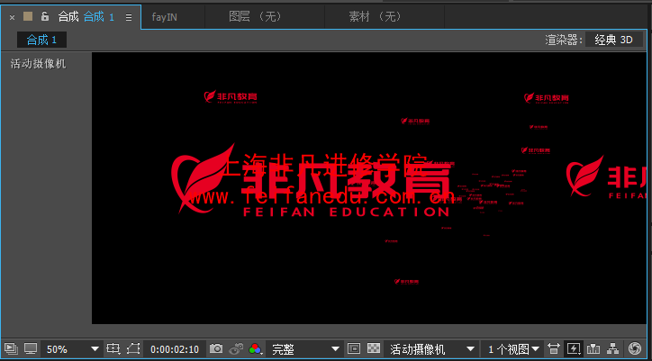This screenshot has width=652, height=361.
Task: Switch to the 图层 (无) tab
Action: 256,17
